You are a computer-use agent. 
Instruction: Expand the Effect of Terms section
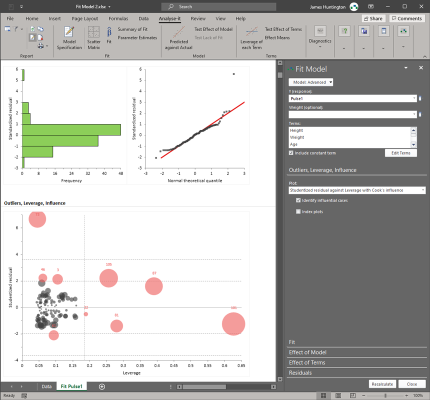point(307,362)
